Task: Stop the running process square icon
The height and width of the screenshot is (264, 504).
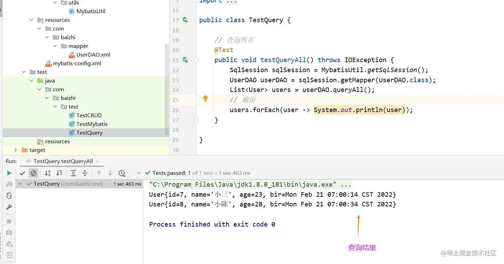Action: pos(9,221)
